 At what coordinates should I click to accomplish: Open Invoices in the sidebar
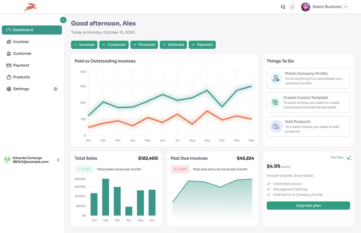click(x=32, y=42)
